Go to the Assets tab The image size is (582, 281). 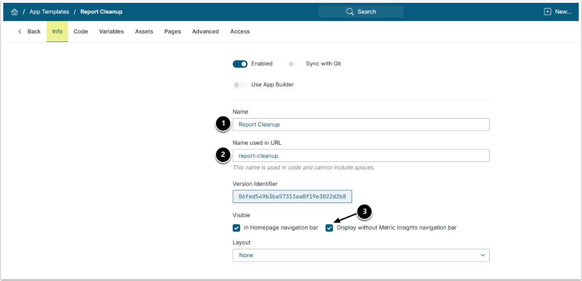(144, 32)
